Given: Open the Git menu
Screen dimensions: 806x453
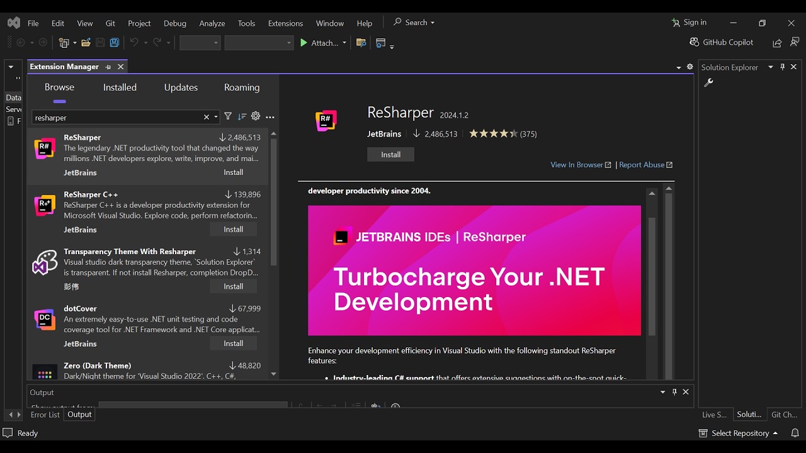Looking at the screenshot, I should click(x=110, y=23).
